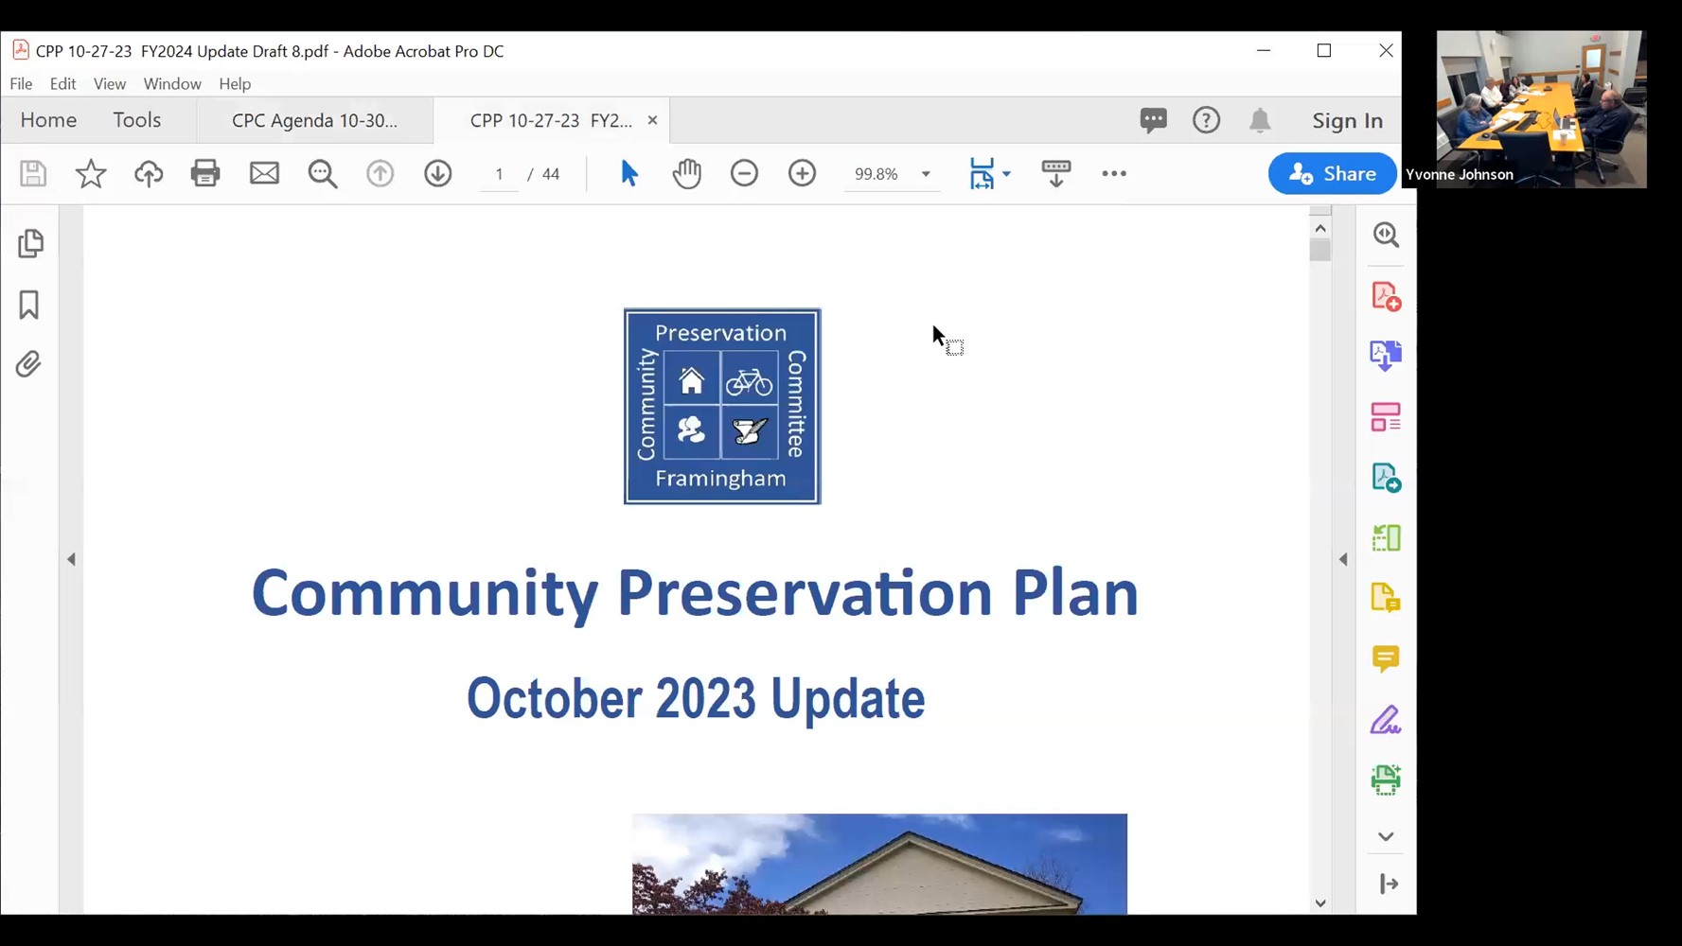Open the Attachments panel

coord(28,364)
